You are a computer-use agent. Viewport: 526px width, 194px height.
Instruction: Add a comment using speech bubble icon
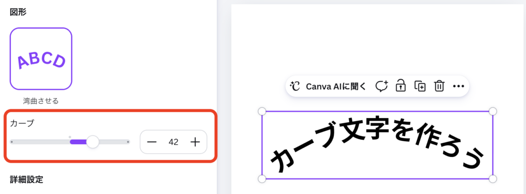click(x=382, y=86)
